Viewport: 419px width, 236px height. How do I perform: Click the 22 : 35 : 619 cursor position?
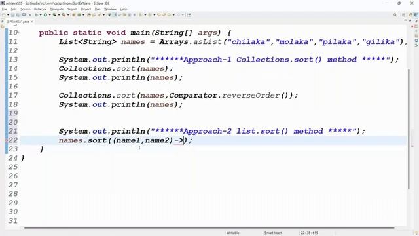[309, 233]
